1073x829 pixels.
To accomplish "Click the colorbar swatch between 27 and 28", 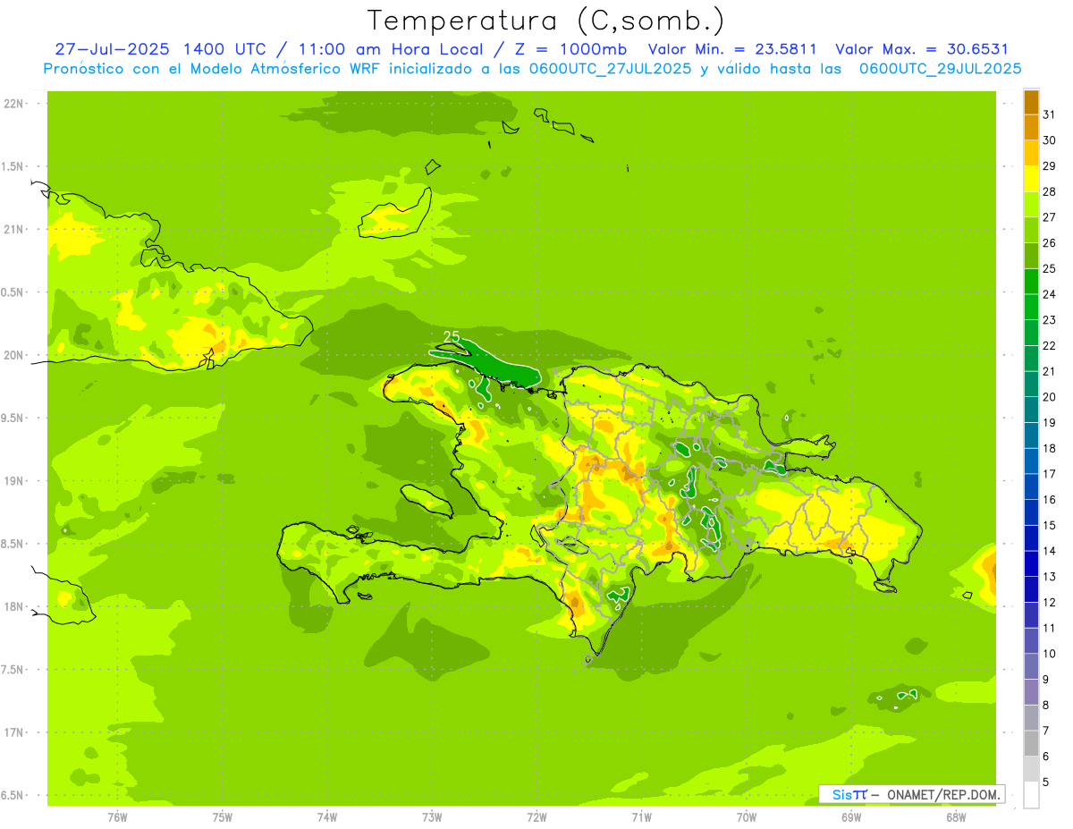I will tap(1031, 204).
